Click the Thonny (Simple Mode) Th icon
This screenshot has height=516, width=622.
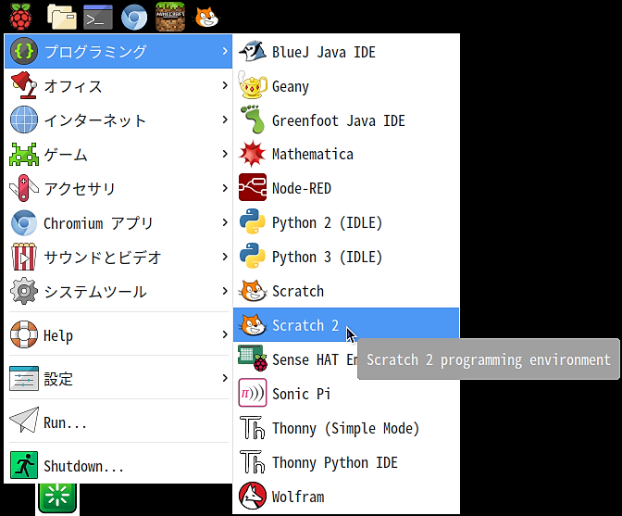pyautogui.click(x=253, y=427)
